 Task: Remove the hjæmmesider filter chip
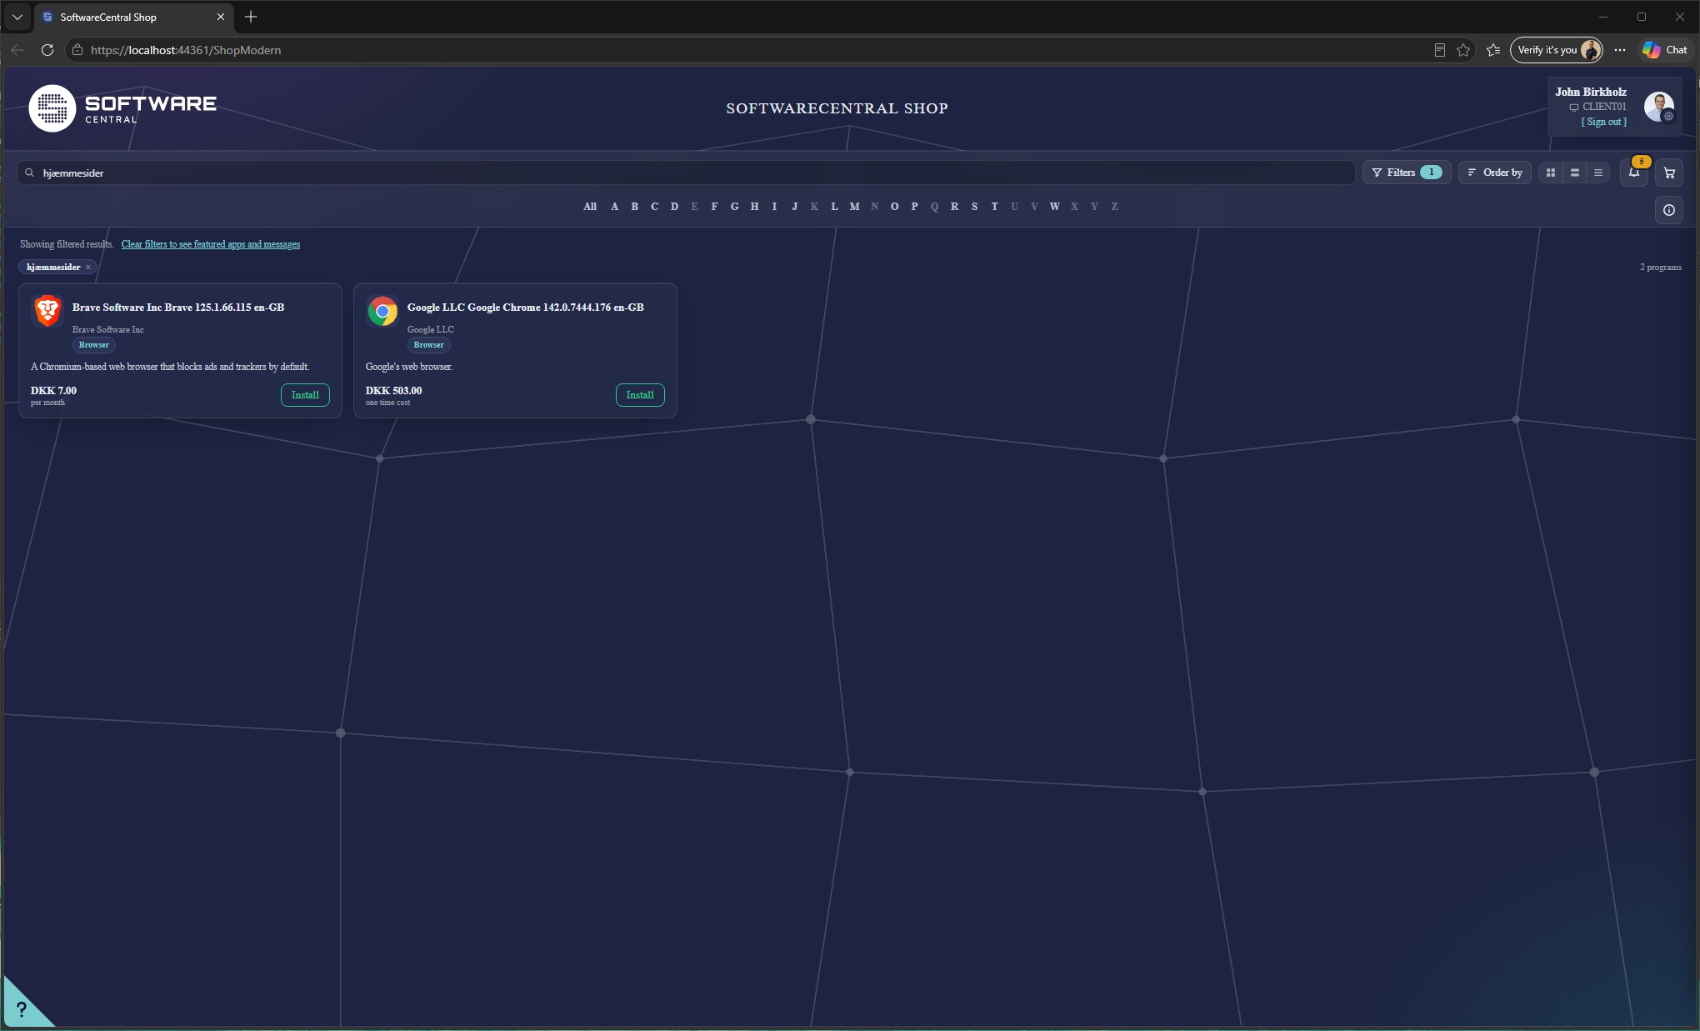click(x=87, y=268)
